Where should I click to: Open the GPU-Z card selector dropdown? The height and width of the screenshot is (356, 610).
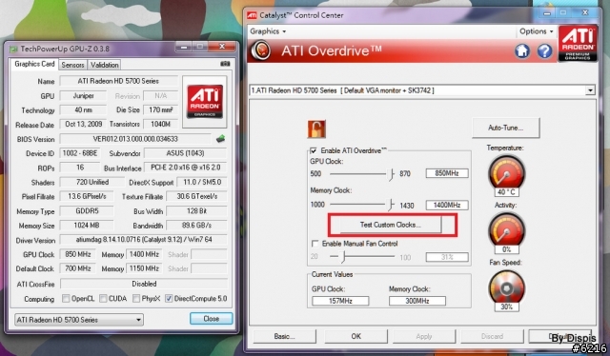79,320
